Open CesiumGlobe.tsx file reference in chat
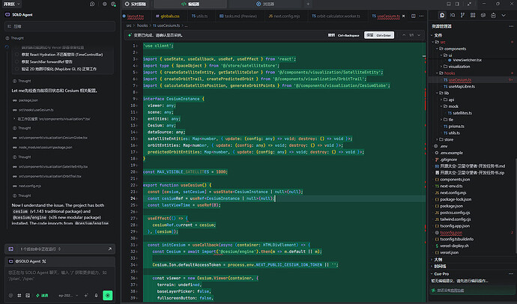The height and width of the screenshot is (304, 517). tap(53, 138)
